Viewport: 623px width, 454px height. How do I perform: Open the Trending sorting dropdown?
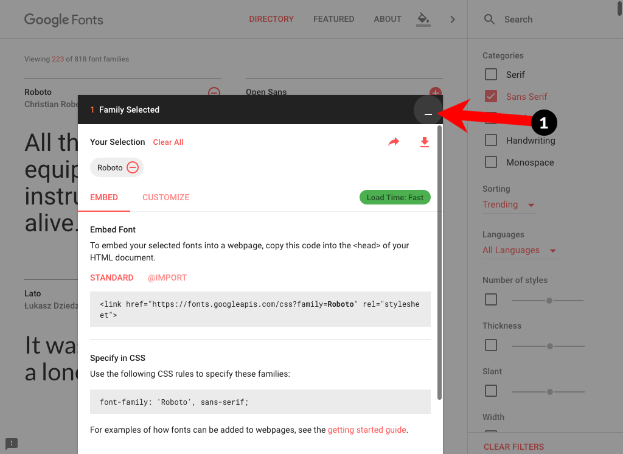point(509,204)
